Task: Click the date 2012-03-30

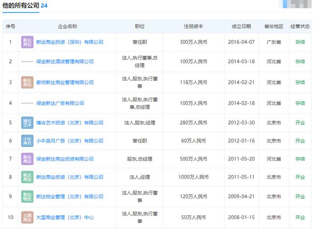Action: click(x=241, y=123)
